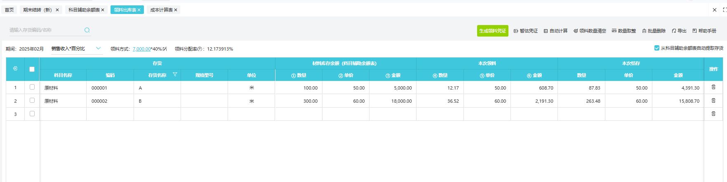Click 自动计算 auto calculate button
Viewport: 727px width, 182px height.
click(x=555, y=31)
